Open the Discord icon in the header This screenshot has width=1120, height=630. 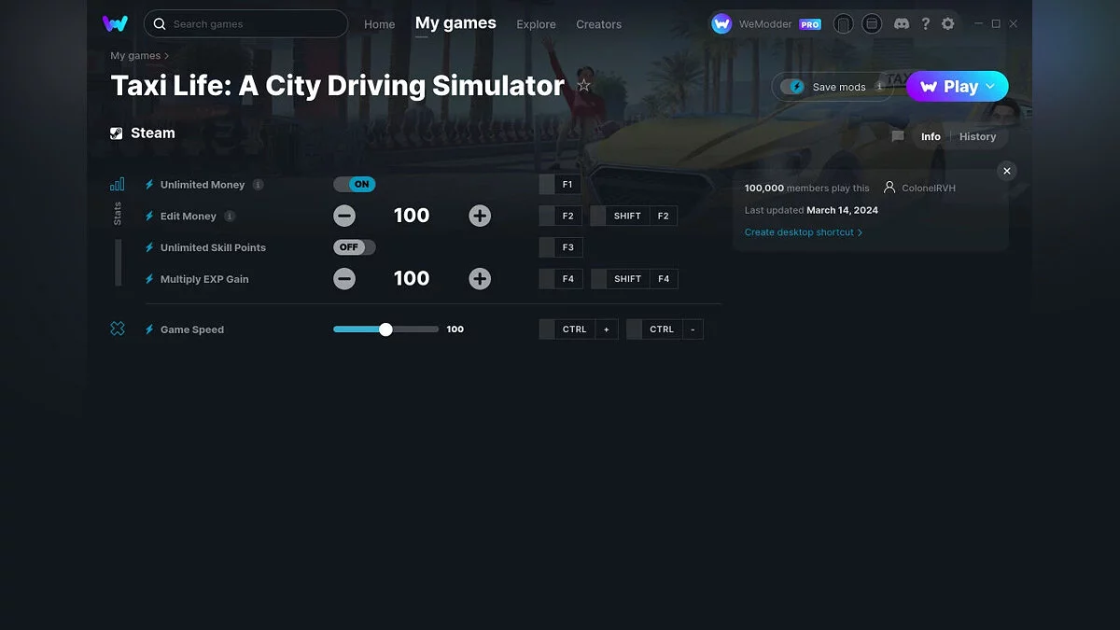pos(902,24)
